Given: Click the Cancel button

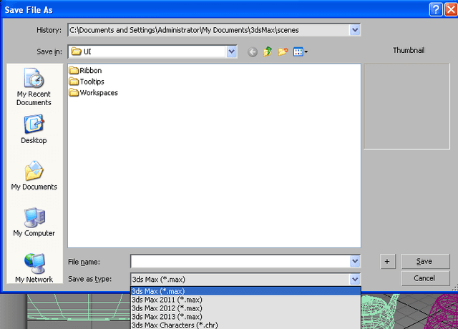Looking at the screenshot, I should pos(425,278).
